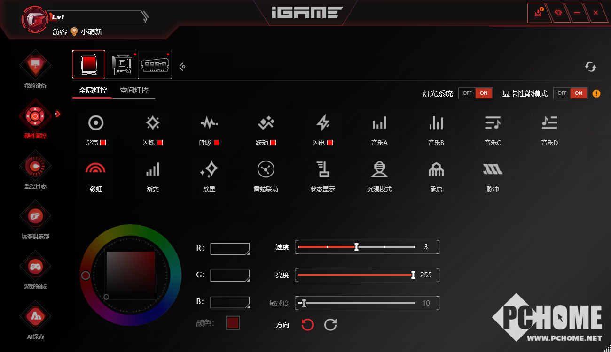611x352 pixels.
Task: Set direction to counterclockwise rotation
Action: point(308,324)
